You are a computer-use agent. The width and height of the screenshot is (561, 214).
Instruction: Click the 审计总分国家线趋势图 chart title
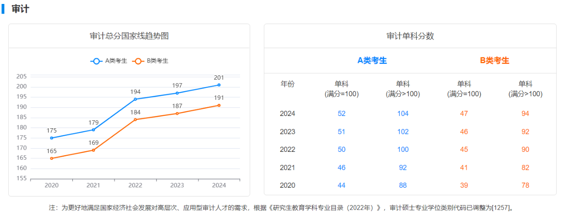click(129, 36)
